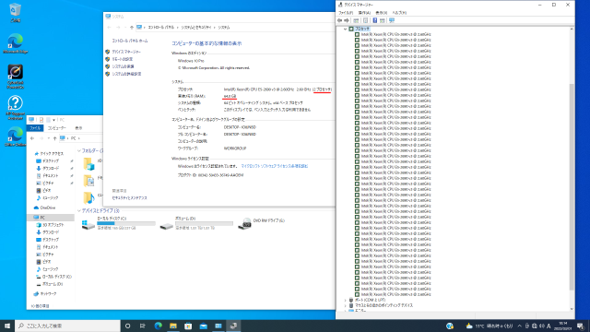Screen dimensions: 590x332
Task: Select the プロセッサ category label
Action: [362, 29]
